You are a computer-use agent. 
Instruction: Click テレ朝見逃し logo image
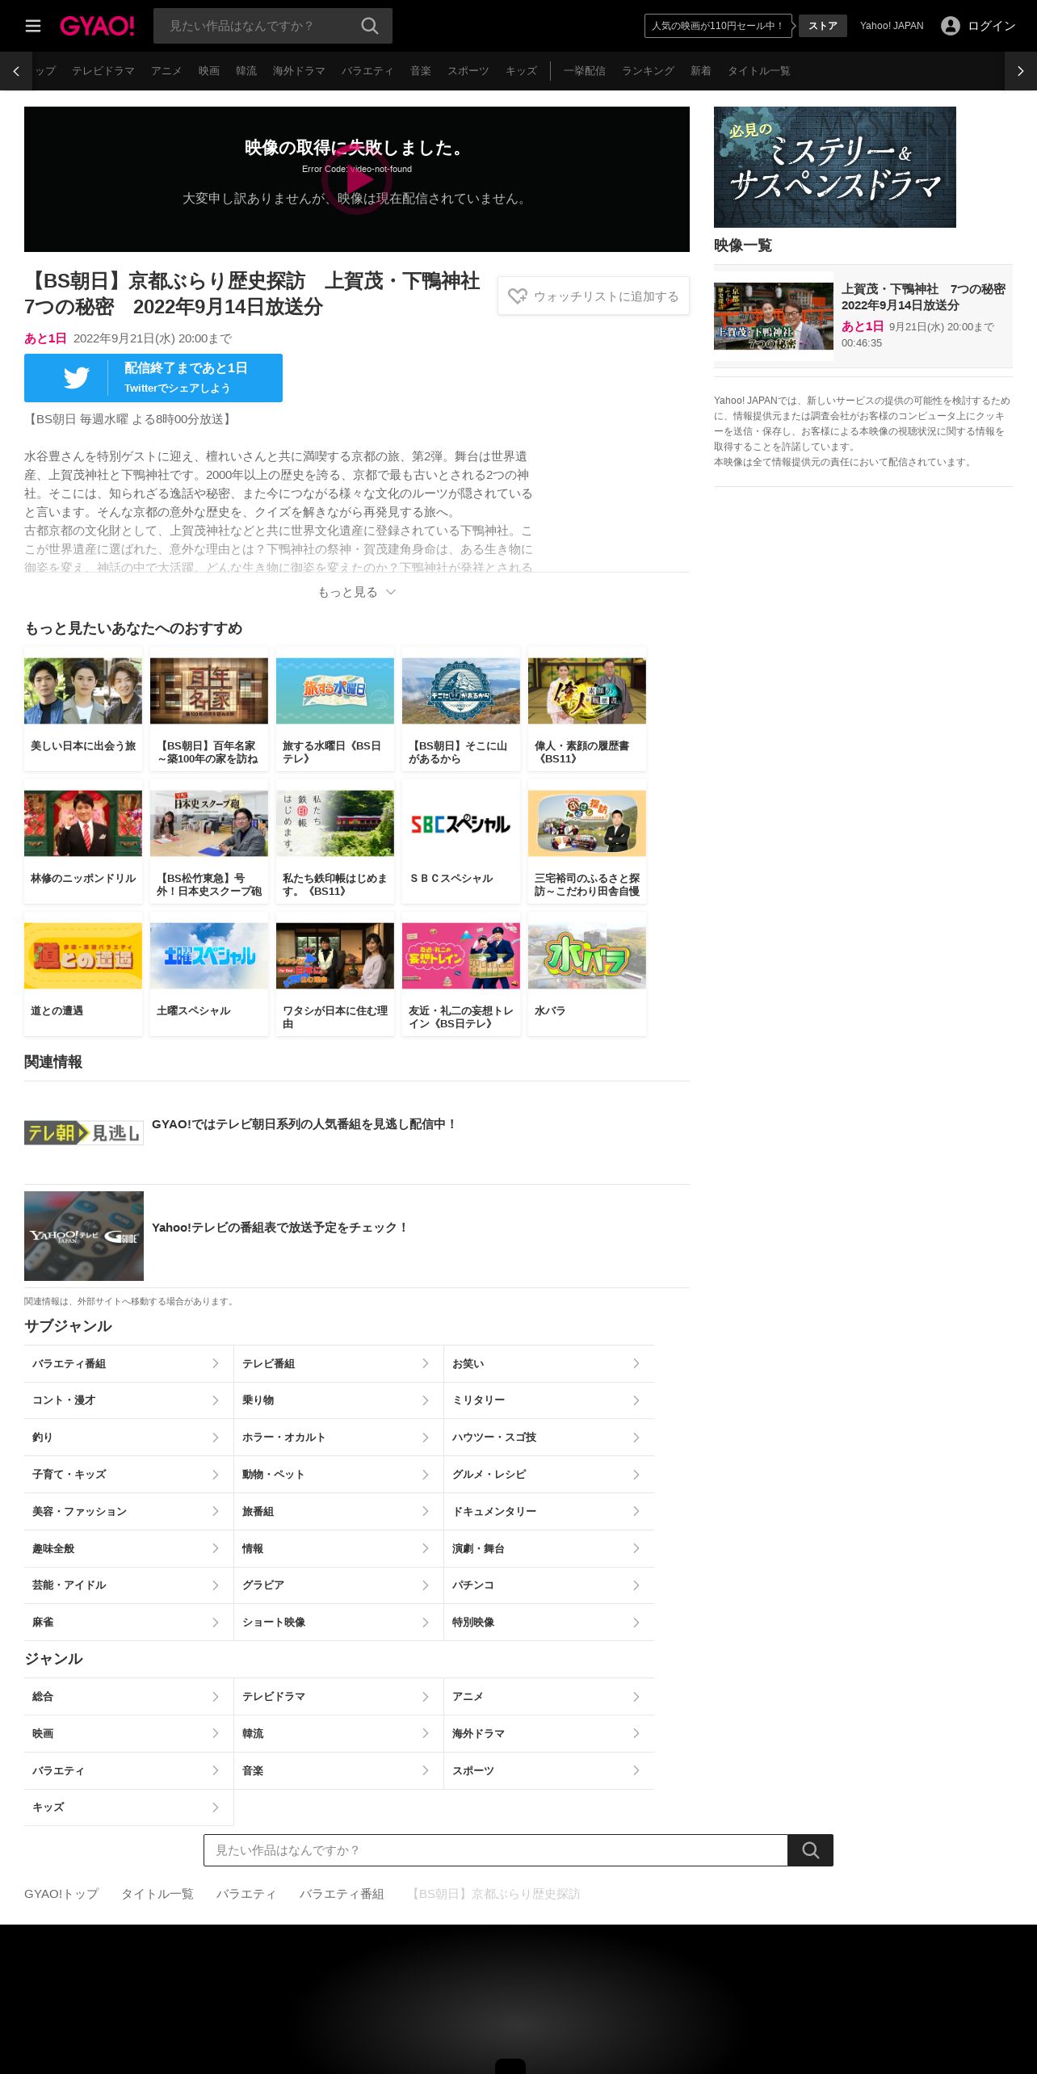click(84, 1133)
